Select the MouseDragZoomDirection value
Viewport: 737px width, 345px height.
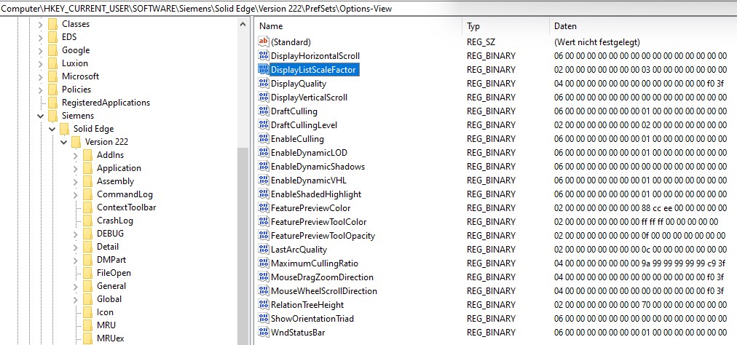322,277
